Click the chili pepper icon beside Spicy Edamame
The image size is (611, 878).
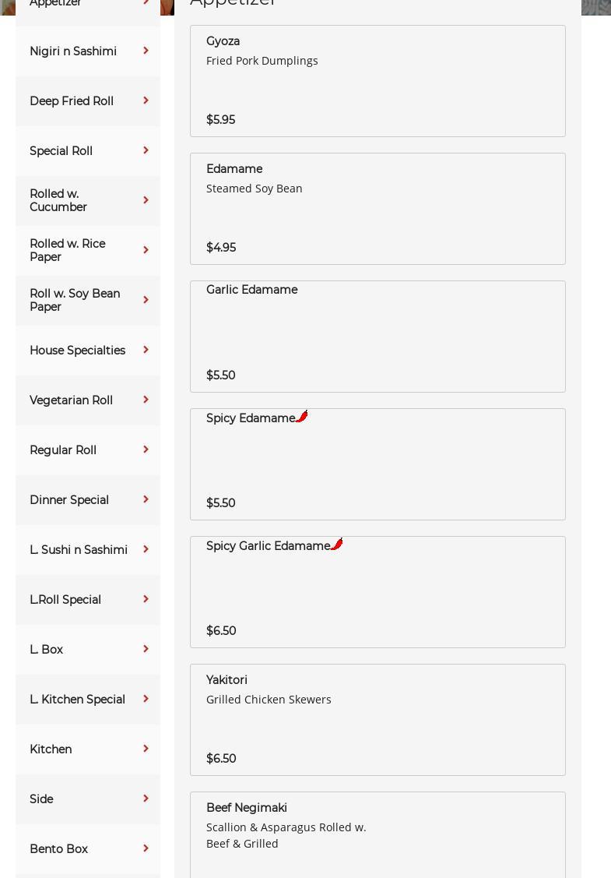(x=302, y=417)
